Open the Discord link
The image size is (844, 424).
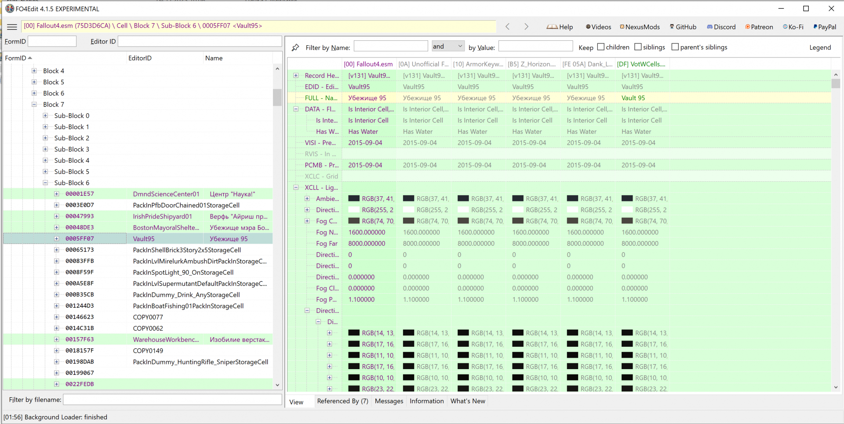(x=721, y=27)
